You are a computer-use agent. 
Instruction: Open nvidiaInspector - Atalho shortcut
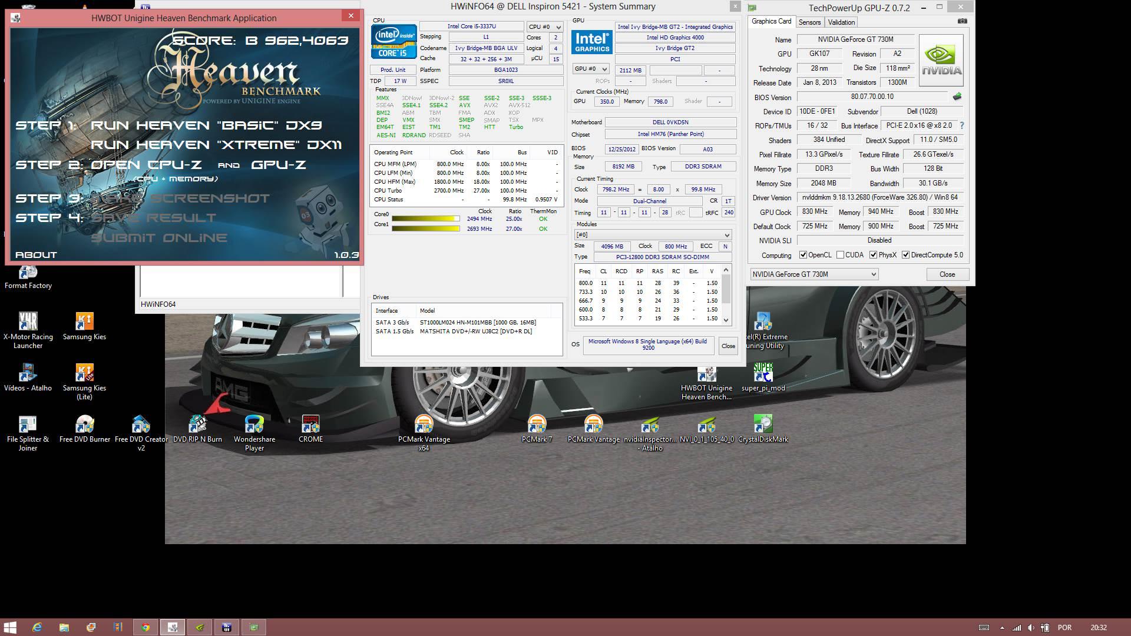[650, 433]
